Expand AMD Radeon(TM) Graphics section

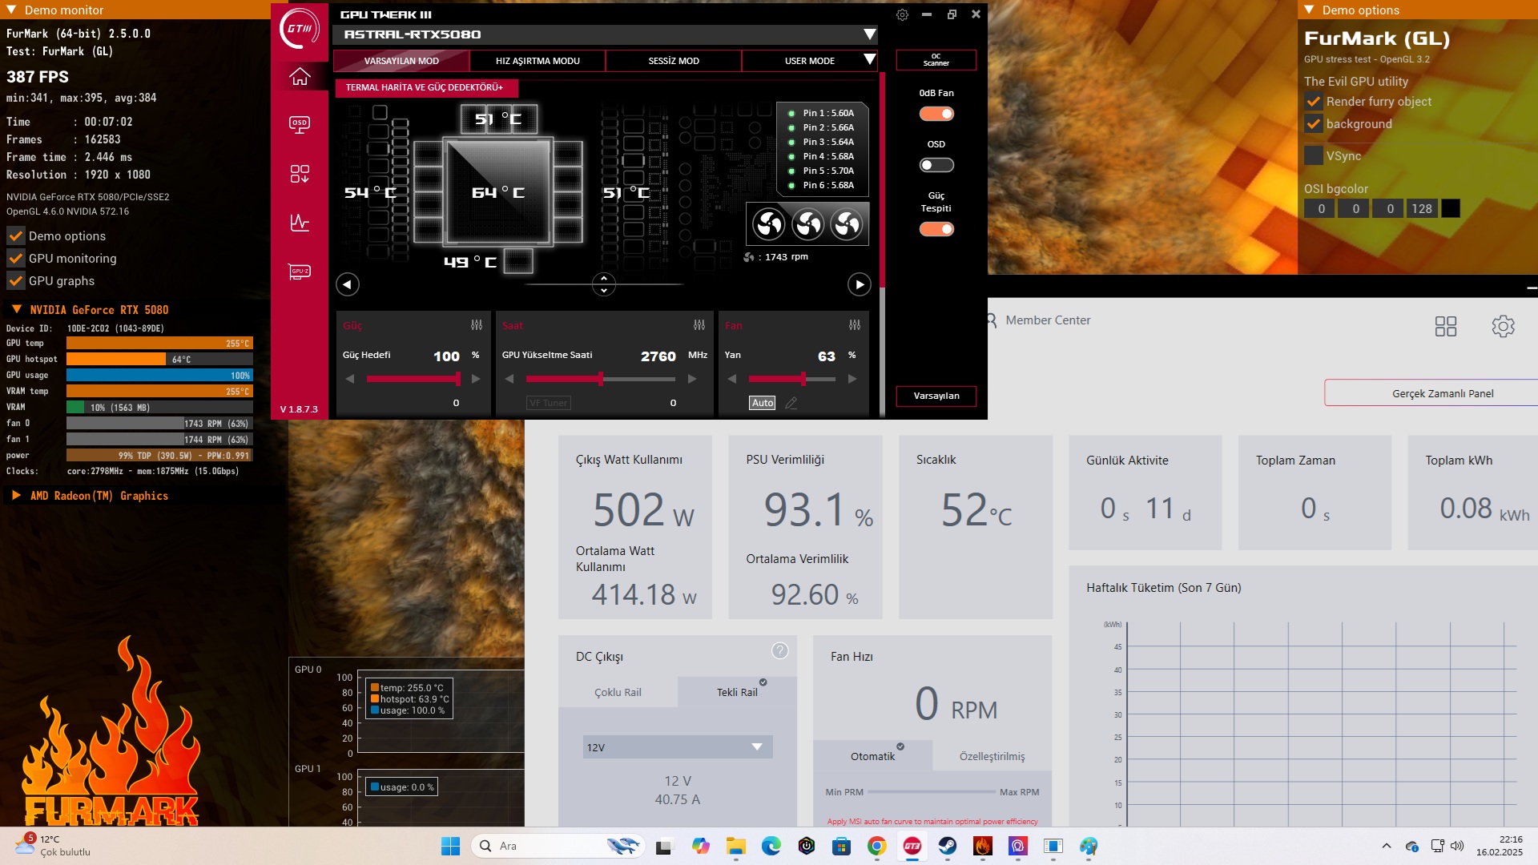[16, 496]
